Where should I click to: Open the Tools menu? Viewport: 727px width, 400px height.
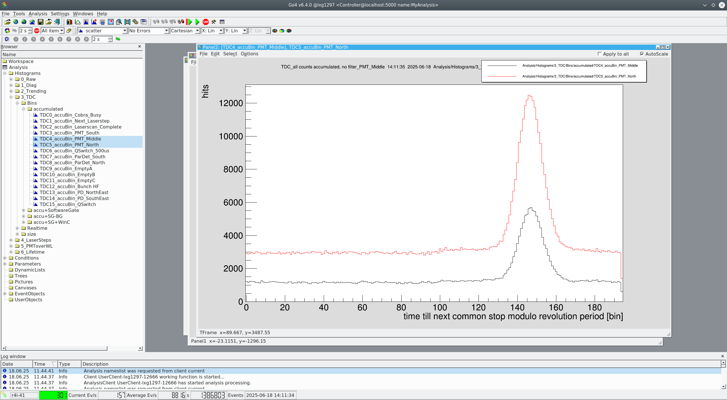(19, 14)
